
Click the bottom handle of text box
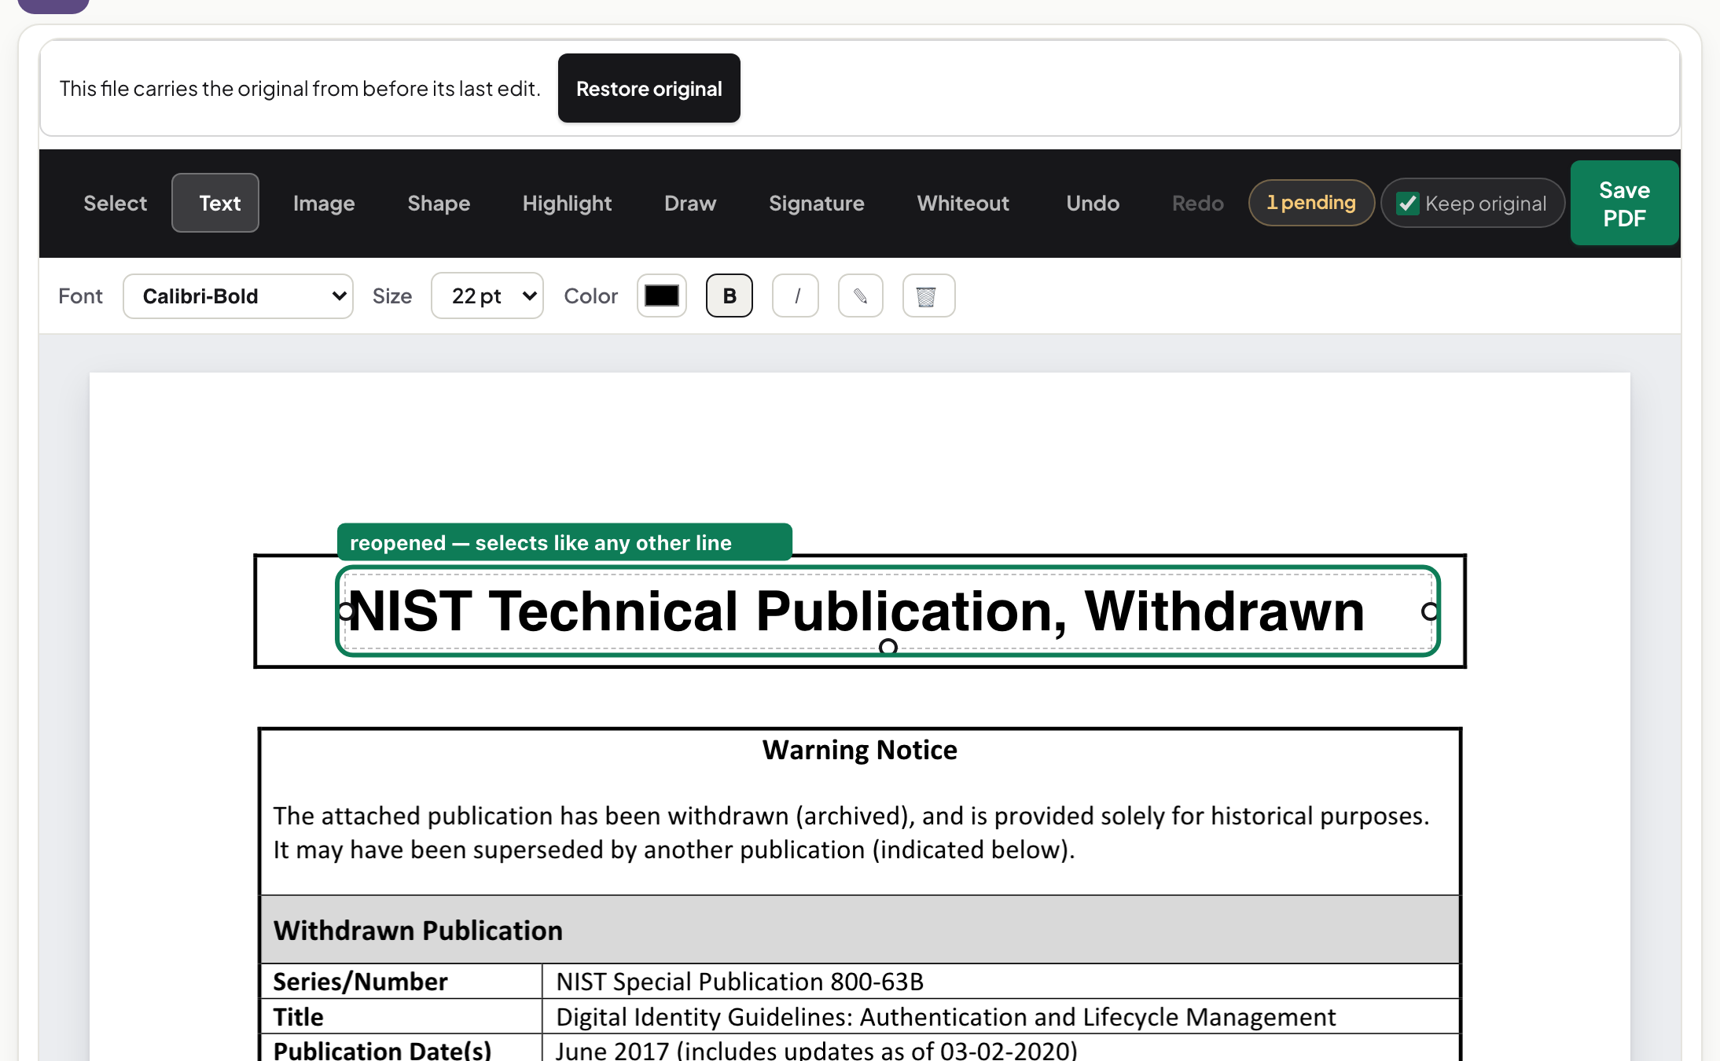pyautogui.click(x=888, y=647)
